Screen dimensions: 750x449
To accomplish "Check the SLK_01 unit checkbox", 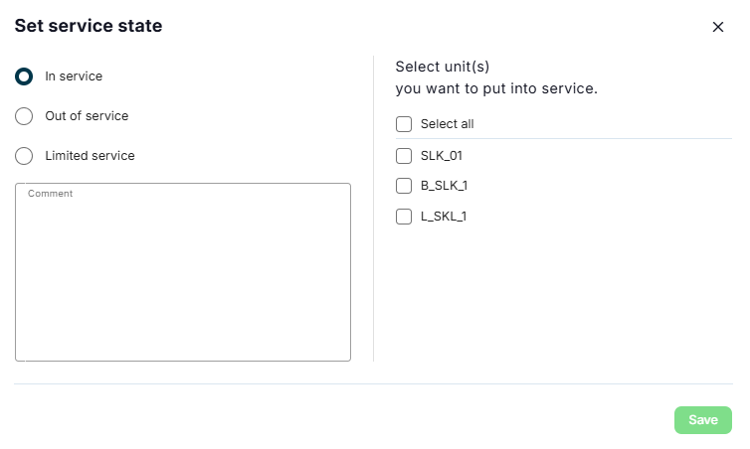I will pos(404,156).
